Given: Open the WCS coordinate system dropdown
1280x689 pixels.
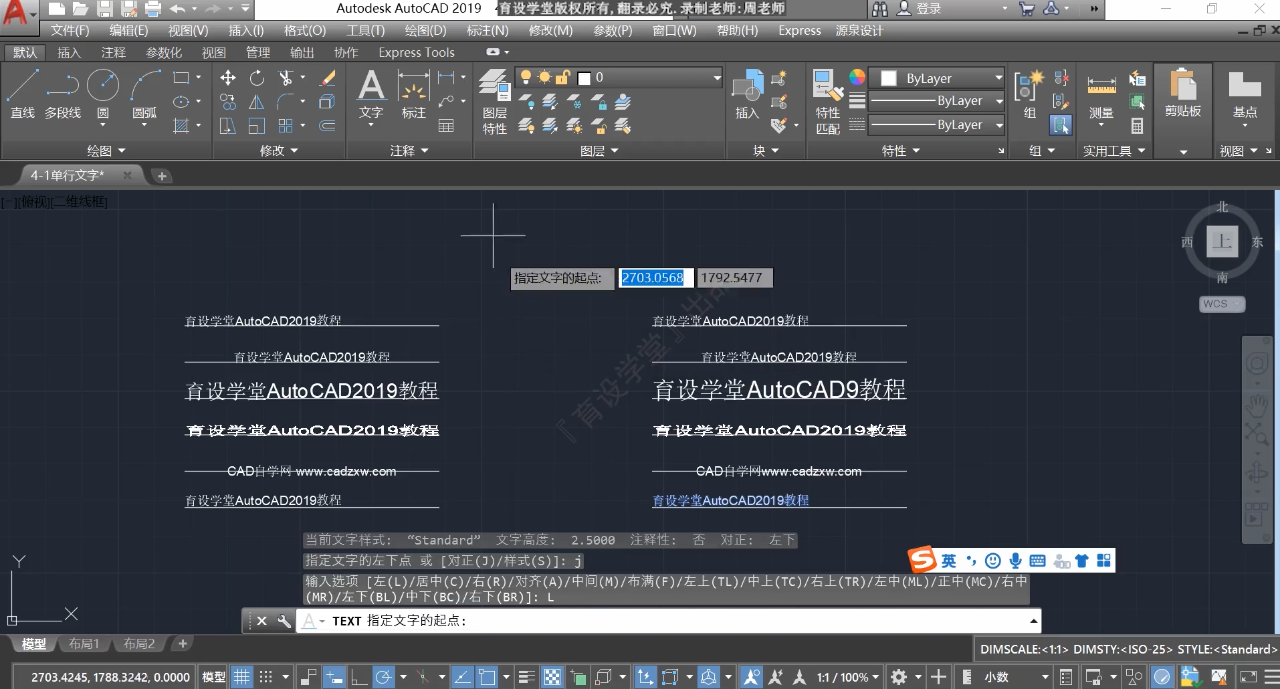Looking at the screenshot, I should click(x=1222, y=304).
